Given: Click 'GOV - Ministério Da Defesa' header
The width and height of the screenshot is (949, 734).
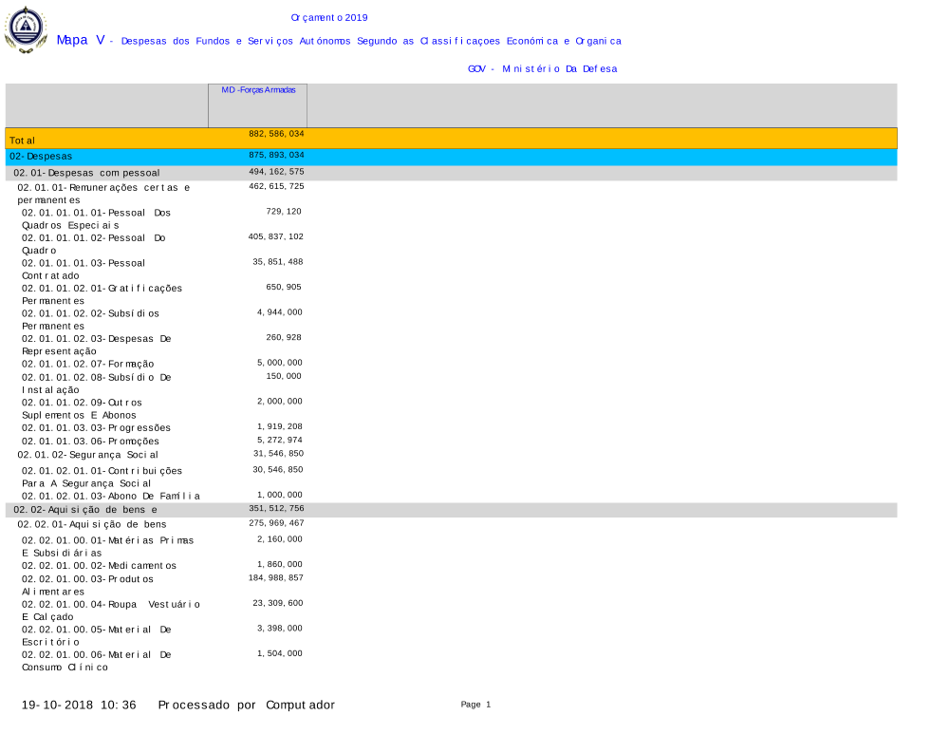Looking at the screenshot, I should [x=542, y=69].
